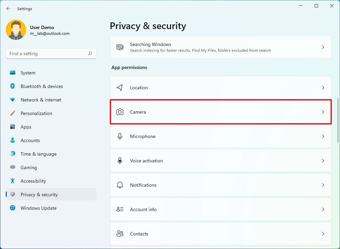The height and width of the screenshot is (249, 340).
Task: Expand the Location settings chevron
Action: pyautogui.click(x=323, y=87)
